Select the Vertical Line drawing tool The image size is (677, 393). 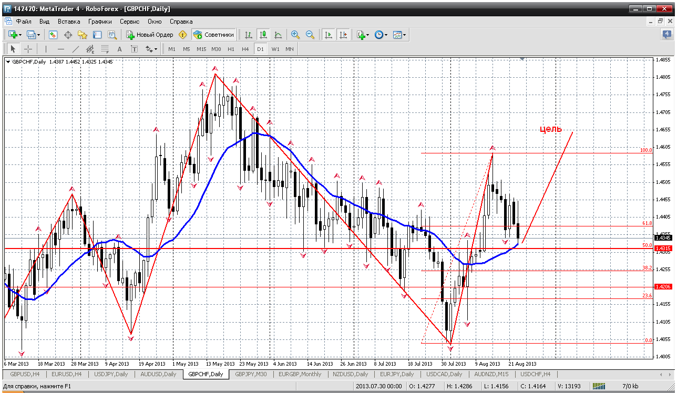coord(46,49)
